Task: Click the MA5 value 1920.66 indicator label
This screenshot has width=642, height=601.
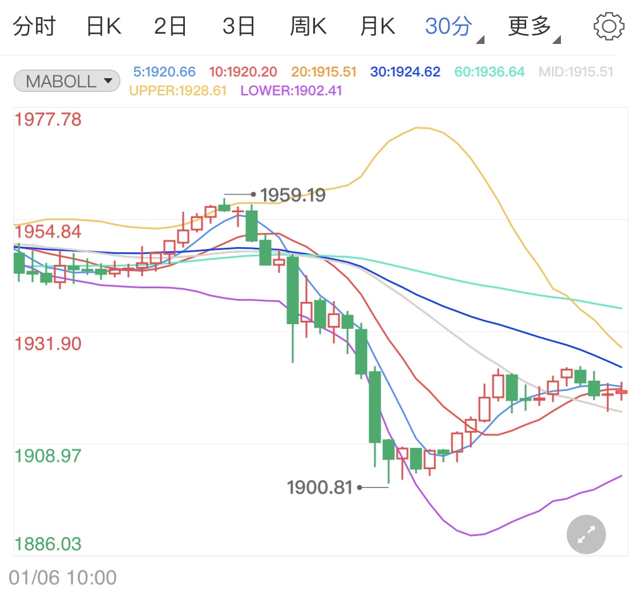Action: [164, 71]
